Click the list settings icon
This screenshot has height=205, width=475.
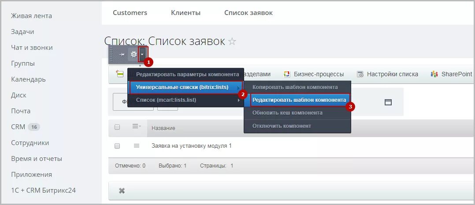[x=360, y=74]
